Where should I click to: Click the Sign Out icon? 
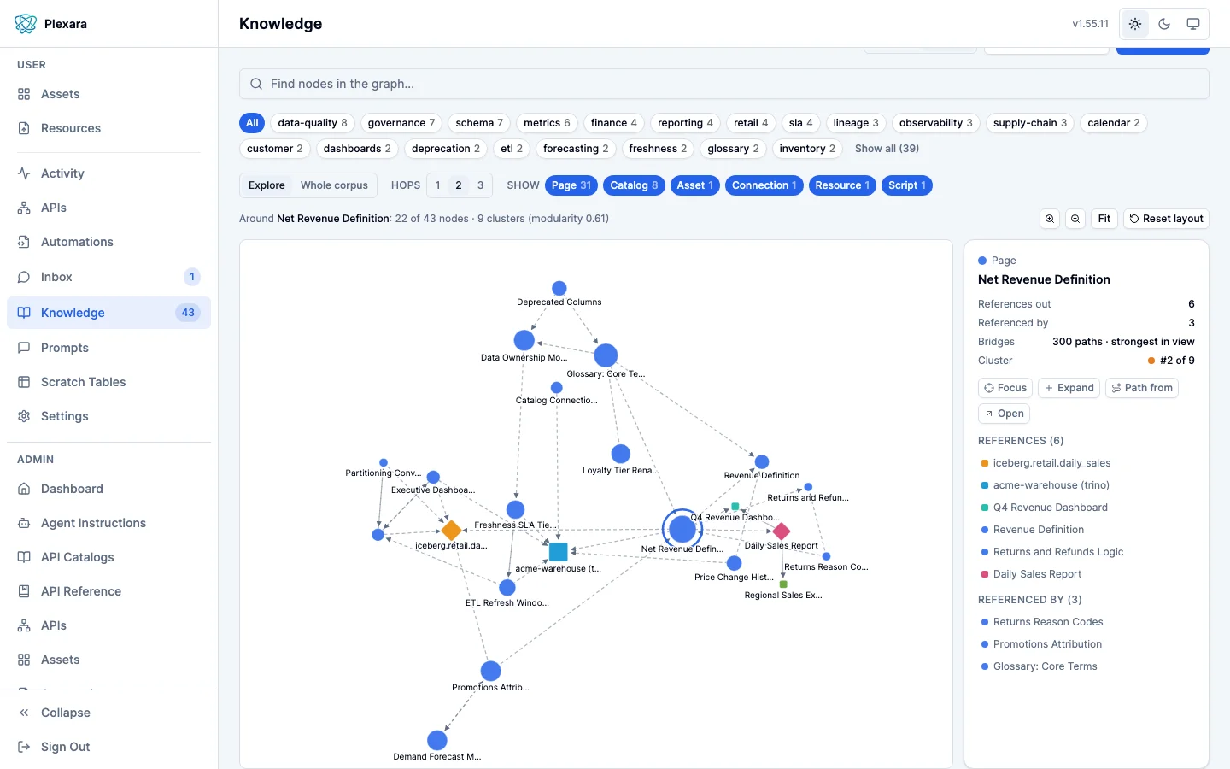tap(24, 747)
